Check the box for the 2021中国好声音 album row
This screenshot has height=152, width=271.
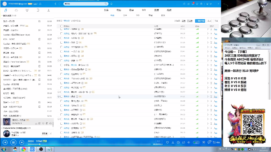(61, 65)
